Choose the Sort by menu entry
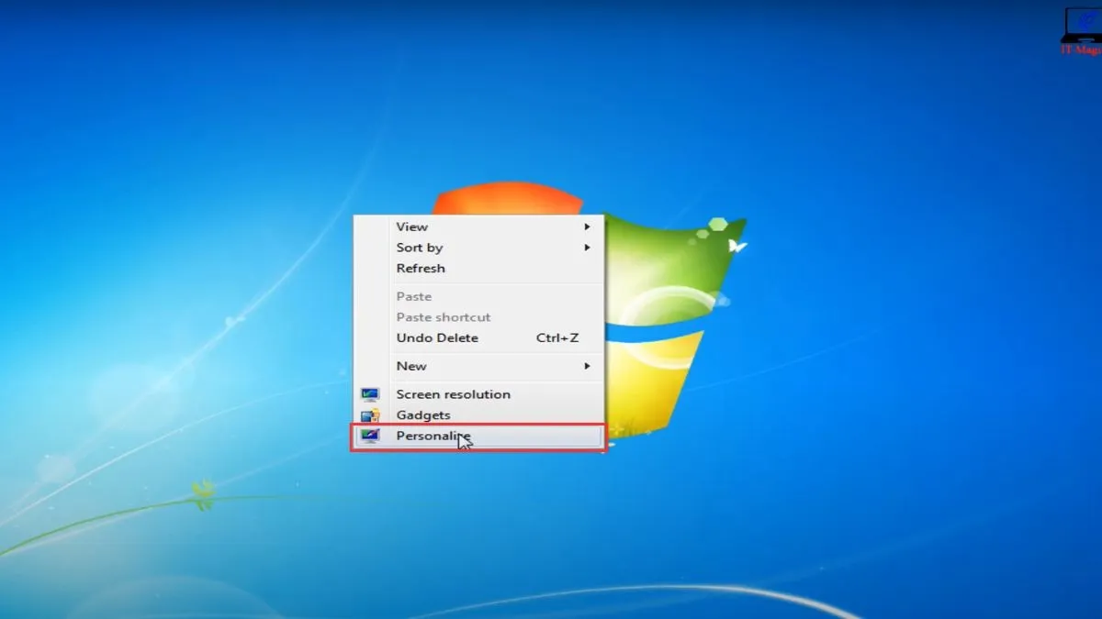The width and height of the screenshot is (1102, 619). coord(419,248)
